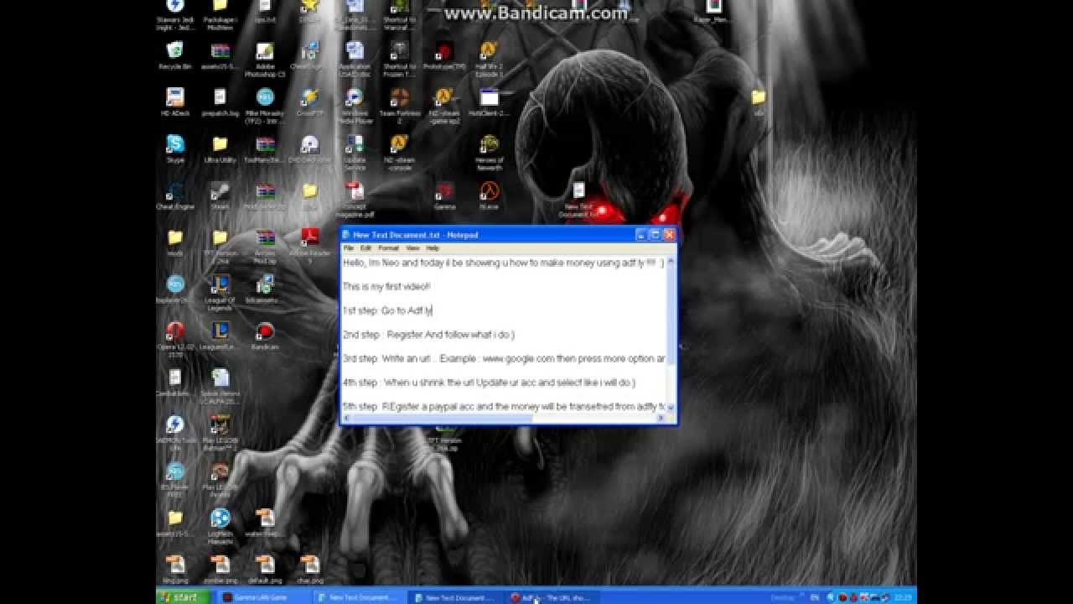Click the '3rd step: Write an url' line
1073x604 pixels.
504,358
